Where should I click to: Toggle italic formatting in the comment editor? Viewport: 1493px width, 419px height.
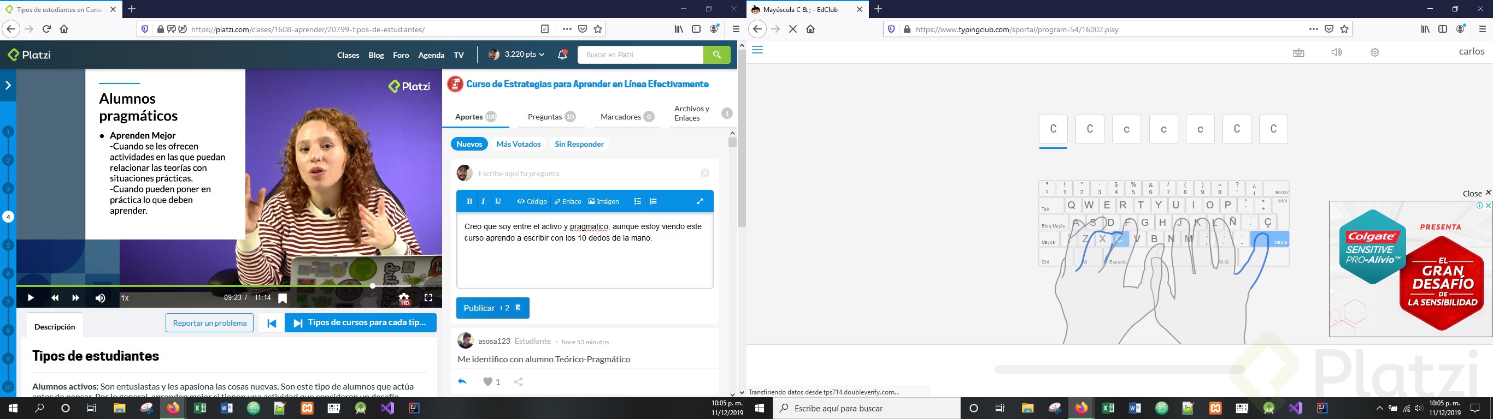pos(484,201)
